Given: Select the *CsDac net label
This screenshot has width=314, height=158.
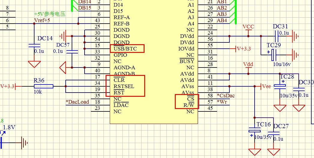Looking at the screenshot, I should [226, 96].
